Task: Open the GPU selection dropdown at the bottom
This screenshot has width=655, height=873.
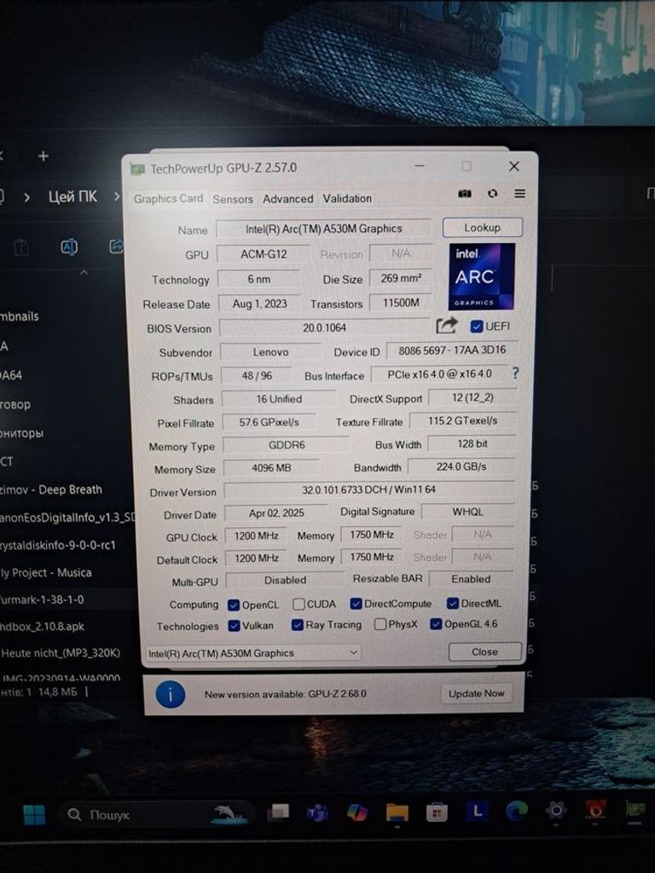Action: tap(253, 653)
